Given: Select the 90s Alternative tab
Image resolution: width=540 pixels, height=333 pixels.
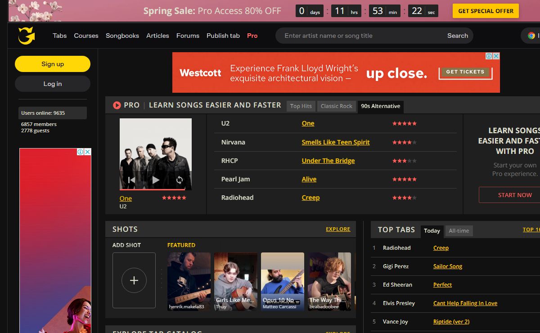Looking at the screenshot, I should pyautogui.click(x=381, y=106).
